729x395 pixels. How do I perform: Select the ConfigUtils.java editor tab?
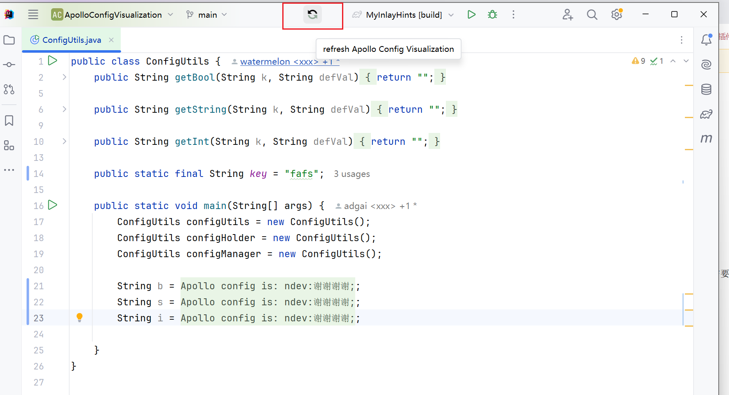[x=72, y=40]
